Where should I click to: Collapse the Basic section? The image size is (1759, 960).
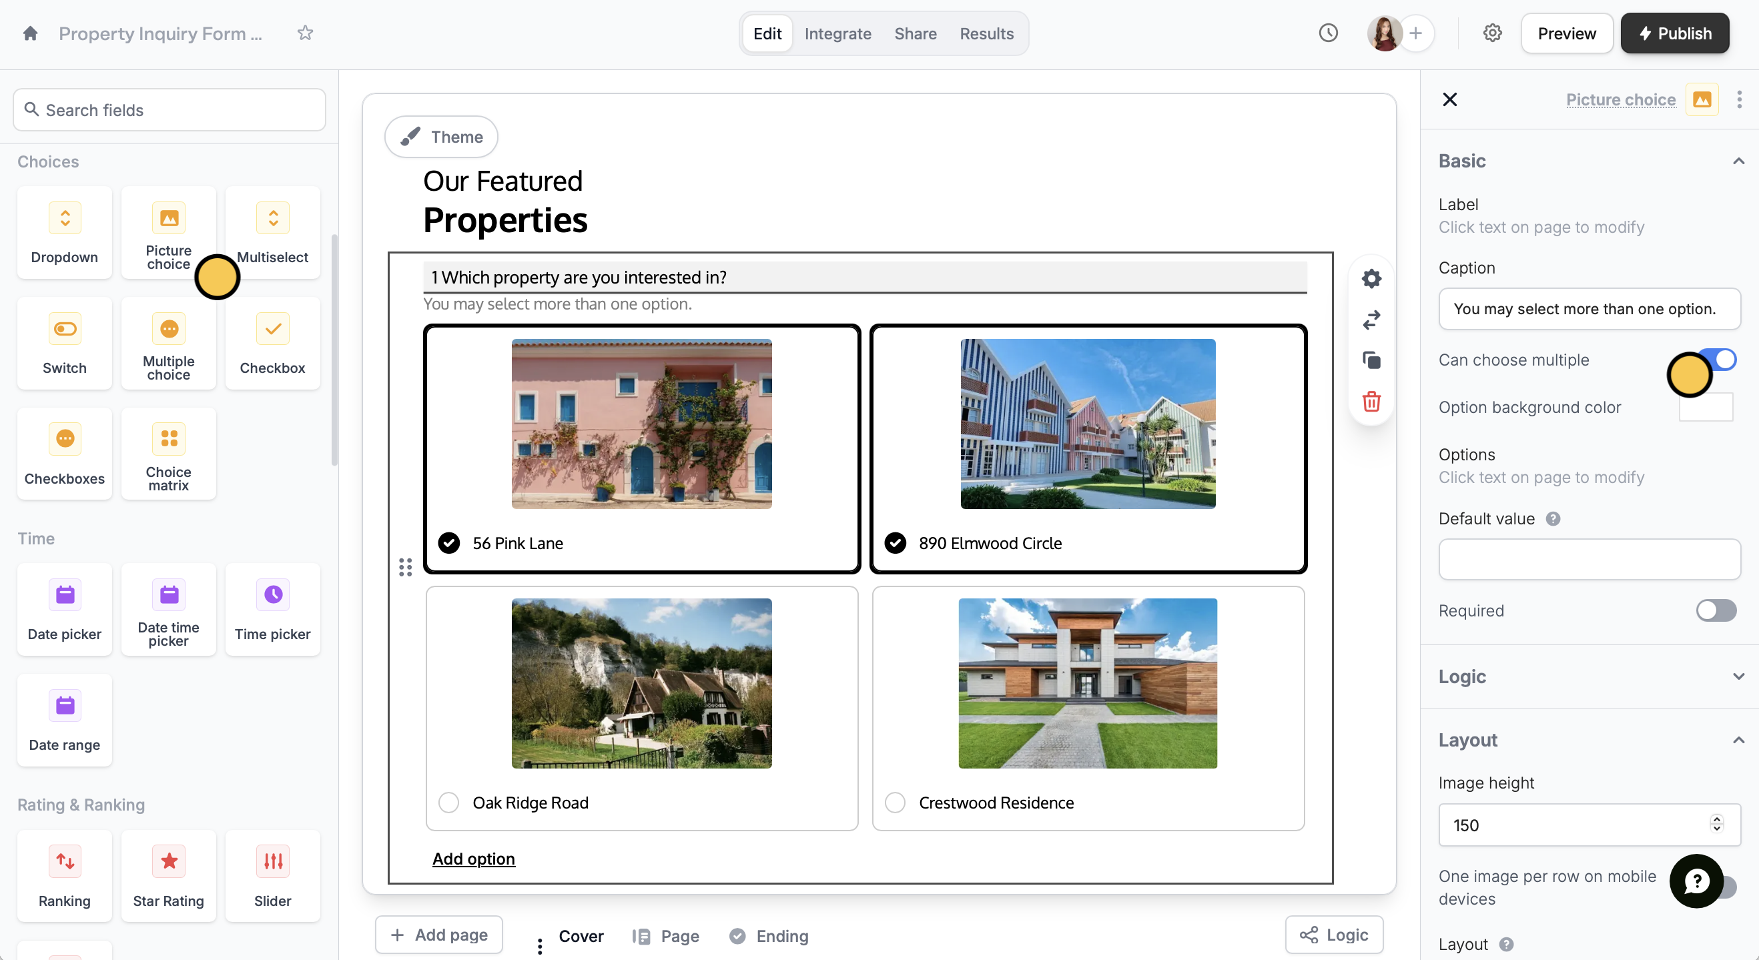point(1738,161)
